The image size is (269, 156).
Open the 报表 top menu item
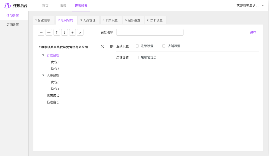coord(63,6)
